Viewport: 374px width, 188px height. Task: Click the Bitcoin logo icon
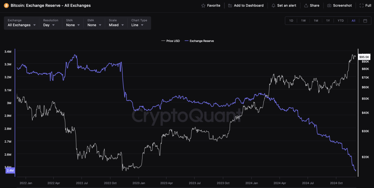(6, 5)
